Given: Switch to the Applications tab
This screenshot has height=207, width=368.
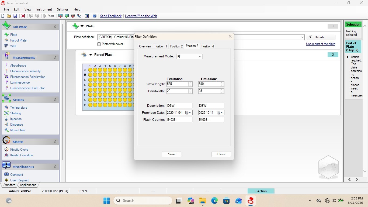Looking at the screenshot, I should (x=28, y=185).
